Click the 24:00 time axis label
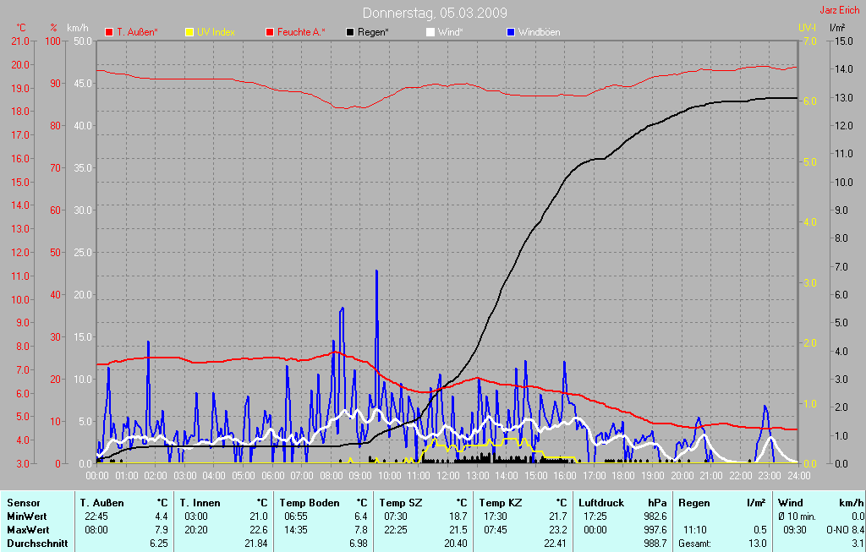Image resolution: width=866 pixels, height=552 pixels. tap(799, 477)
